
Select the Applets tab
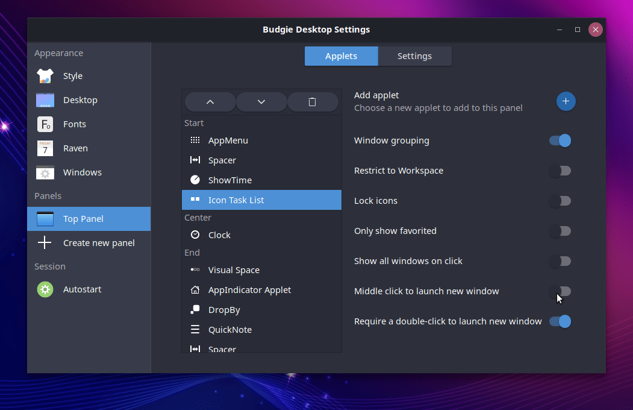coord(341,56)
